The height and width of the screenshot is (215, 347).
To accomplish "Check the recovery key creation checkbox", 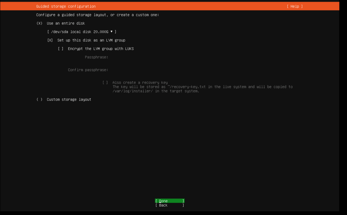I will pos(105,82).
